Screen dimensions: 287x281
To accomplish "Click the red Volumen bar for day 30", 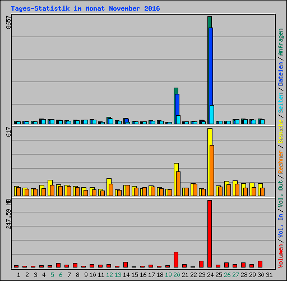I will pyautogui.click(x=260, y=264).
